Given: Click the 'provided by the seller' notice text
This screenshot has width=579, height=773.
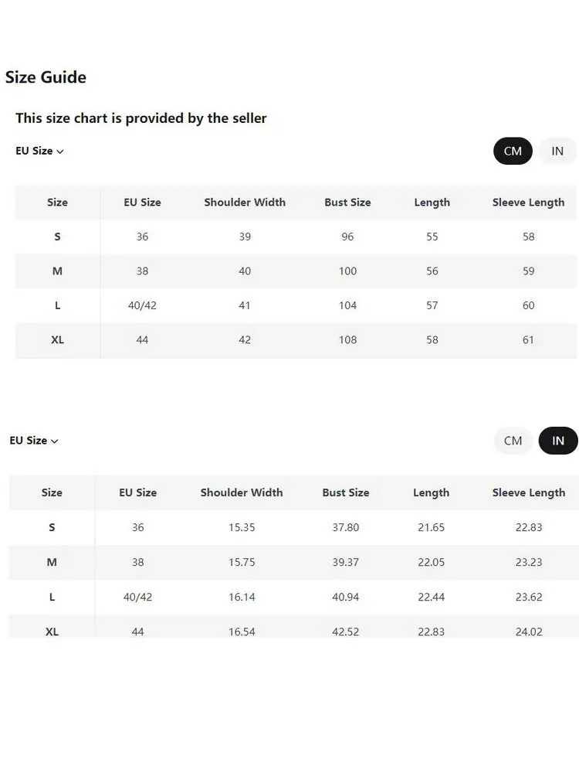Looking at the screenshot, I should 141,118.
